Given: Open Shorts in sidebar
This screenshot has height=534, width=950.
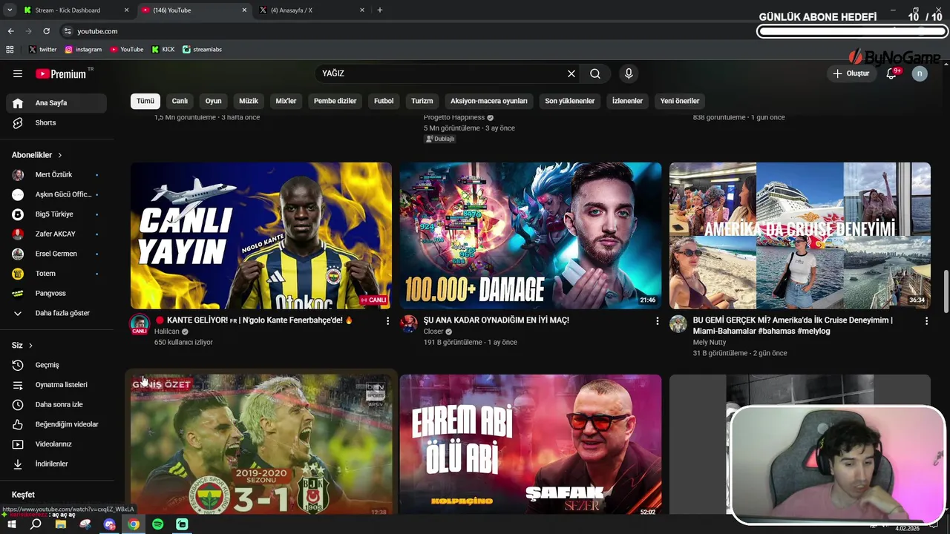Looking at the screenshot, I should click(x=56, y=122).
